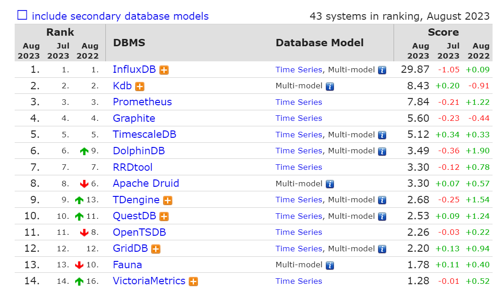Click the orange plus icon next to VictoriaMetrics
Screen dimensions: 504x287
click(193, 282)
